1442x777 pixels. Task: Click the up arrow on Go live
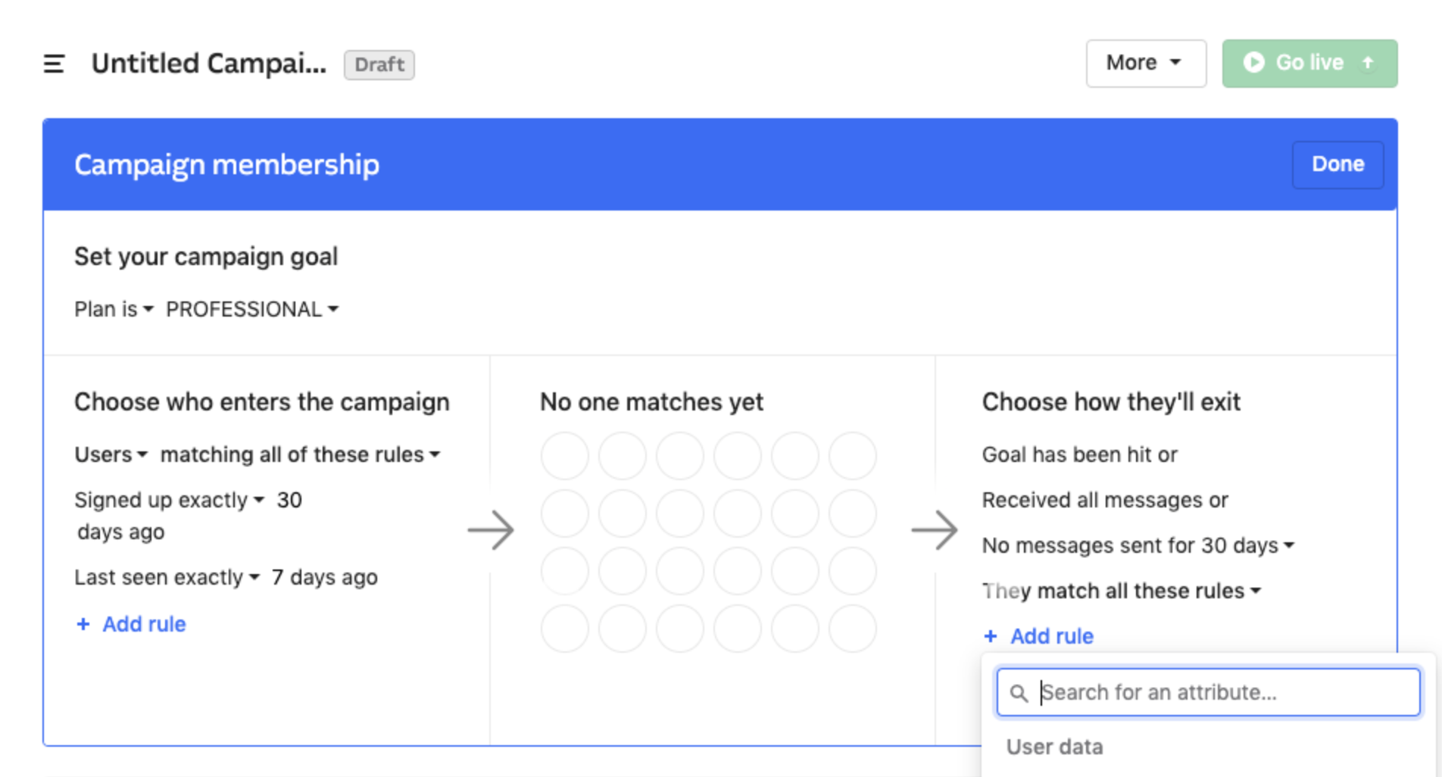(x=1368, y=63)
